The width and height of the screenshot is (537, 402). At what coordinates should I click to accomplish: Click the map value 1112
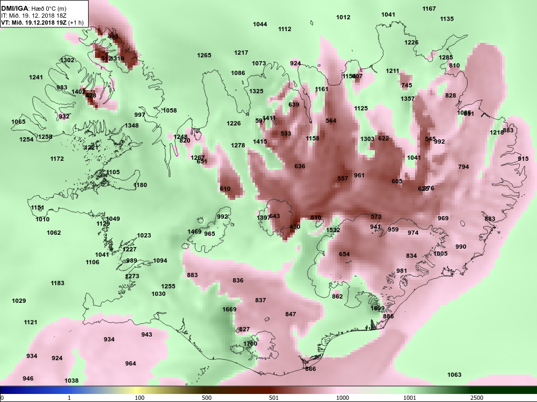click(x=285, y=29)
